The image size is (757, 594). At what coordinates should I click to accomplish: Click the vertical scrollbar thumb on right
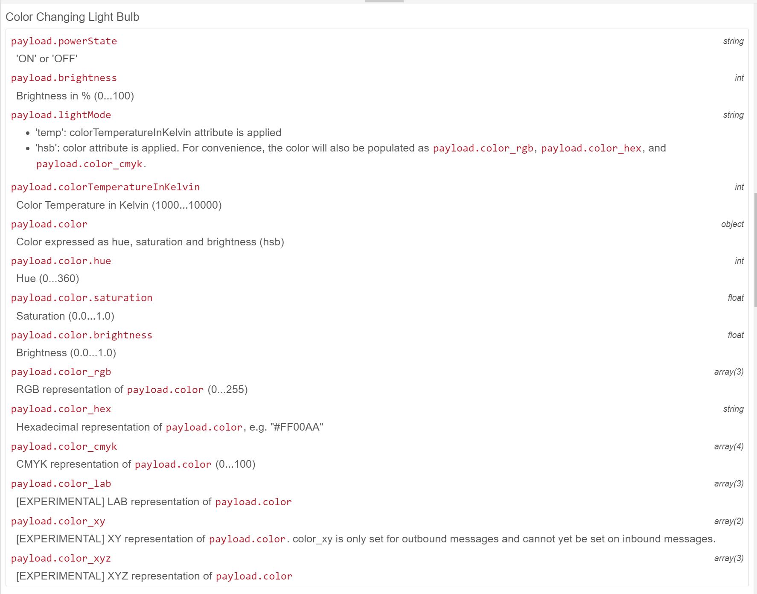point(755,250)
